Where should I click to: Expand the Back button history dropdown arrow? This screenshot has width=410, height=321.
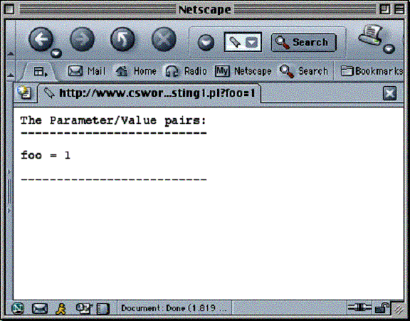click(56, 53)
